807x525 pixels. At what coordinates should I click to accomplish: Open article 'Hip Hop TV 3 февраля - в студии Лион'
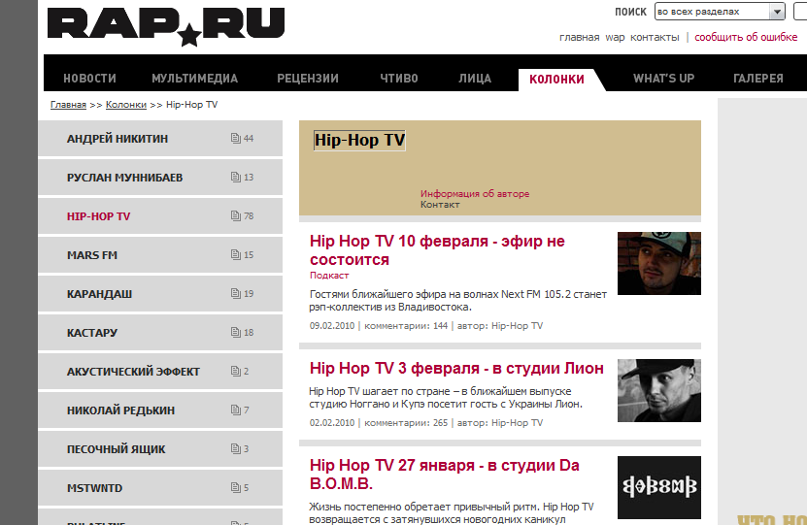pos(456,368)
